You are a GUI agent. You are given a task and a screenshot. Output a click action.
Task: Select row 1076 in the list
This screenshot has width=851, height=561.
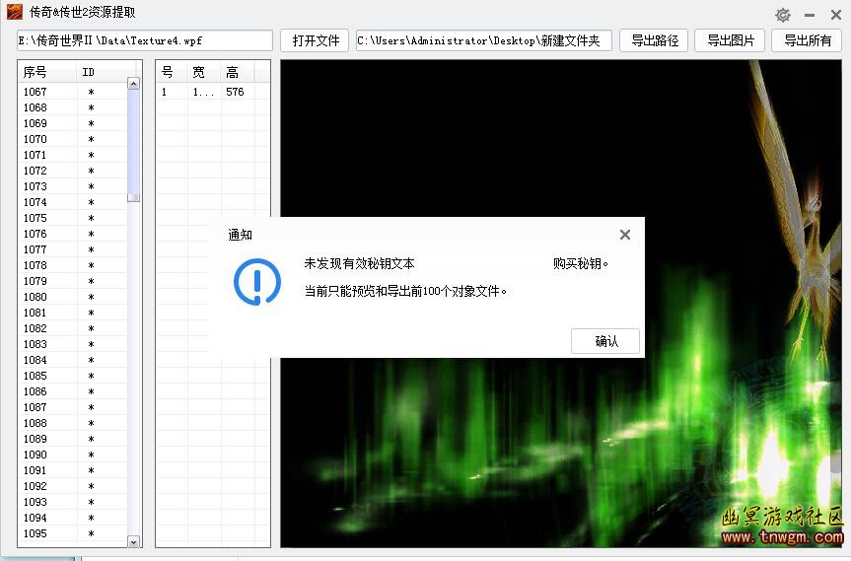tap(72, 234)
